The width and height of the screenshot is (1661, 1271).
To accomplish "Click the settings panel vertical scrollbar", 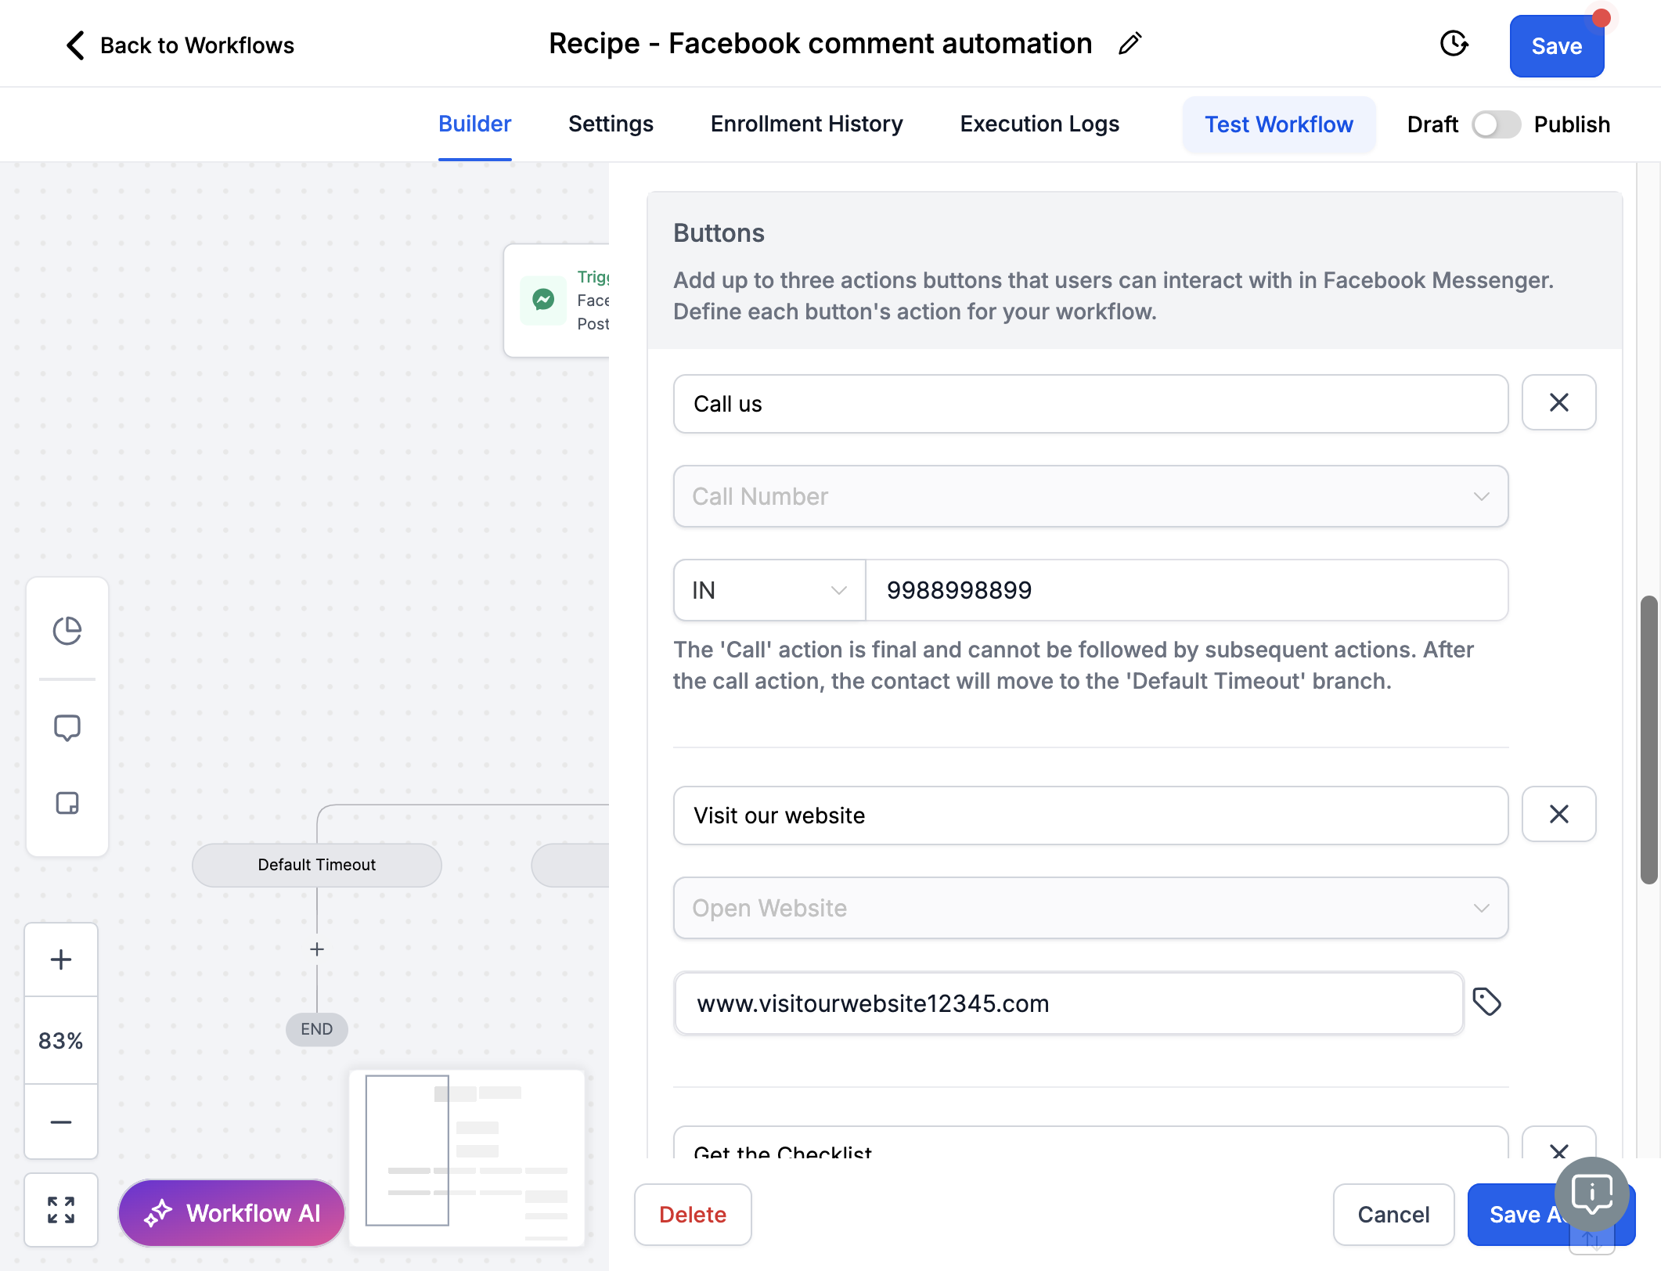I will [1648, 740].
